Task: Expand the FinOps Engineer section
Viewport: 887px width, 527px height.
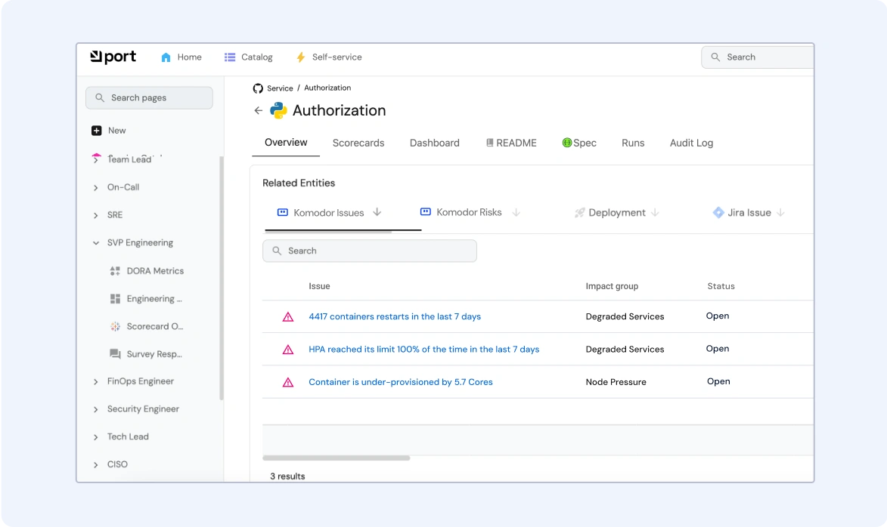Action: tap(95, 382)
